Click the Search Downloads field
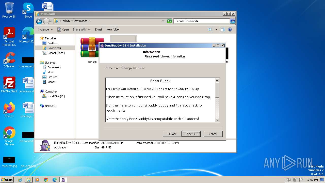This screenshot has width=325, height=183. [202, 21]
